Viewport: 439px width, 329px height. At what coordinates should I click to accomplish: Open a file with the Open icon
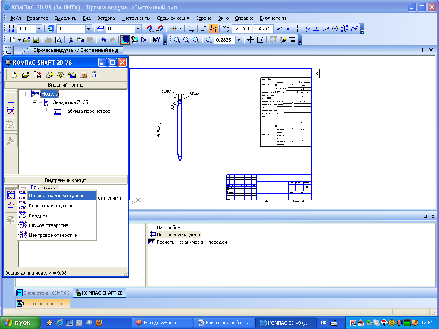26,40
